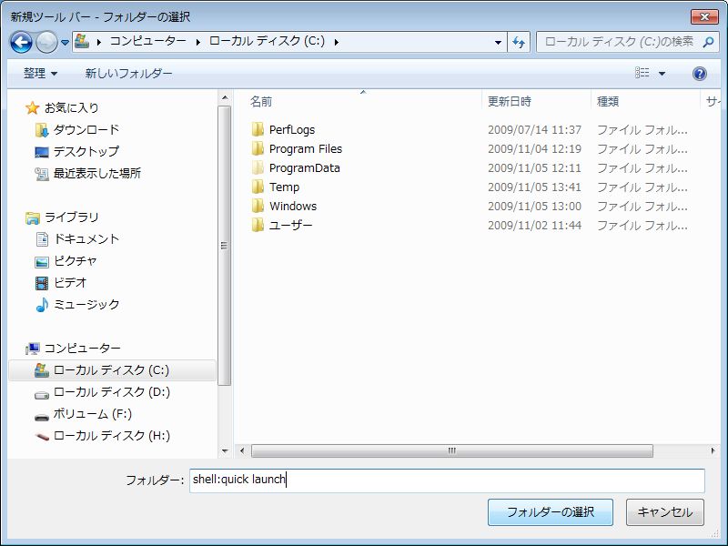Click the horizontal scrollbar in file list
This screenshot has height=546, width=728.
pos(451,450)
